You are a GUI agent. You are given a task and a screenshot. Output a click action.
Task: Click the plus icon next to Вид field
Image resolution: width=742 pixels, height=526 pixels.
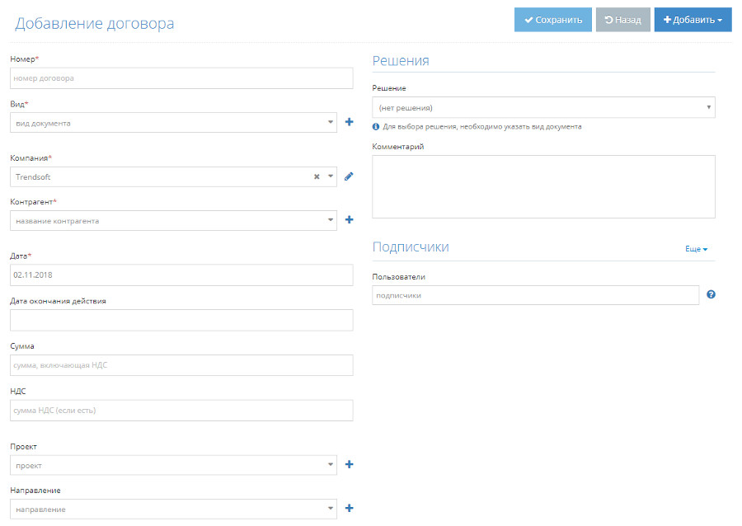(x=350, y=122)
